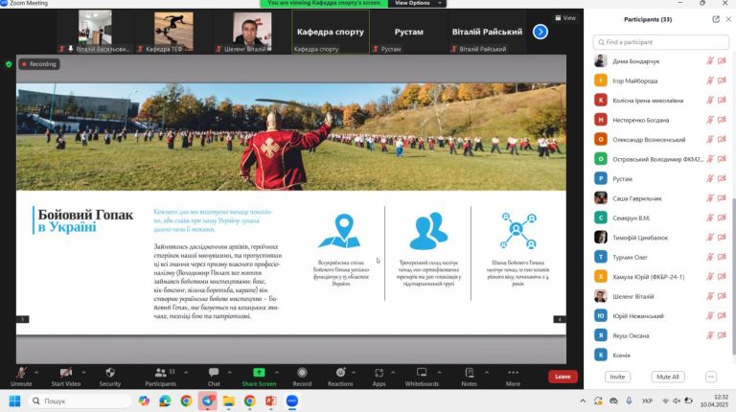Expand arrow next to Whiteboards
The width and height of the screenshot is (736, 412).
[439, 373]
